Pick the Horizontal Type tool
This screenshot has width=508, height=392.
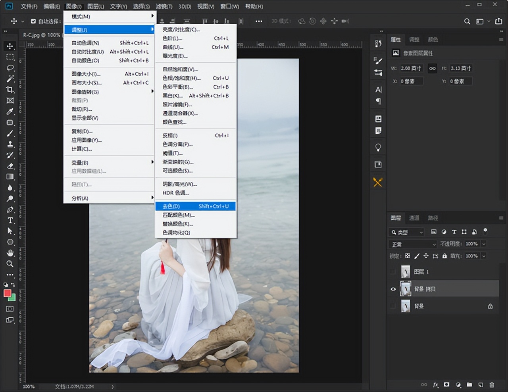tap(10, 220)
